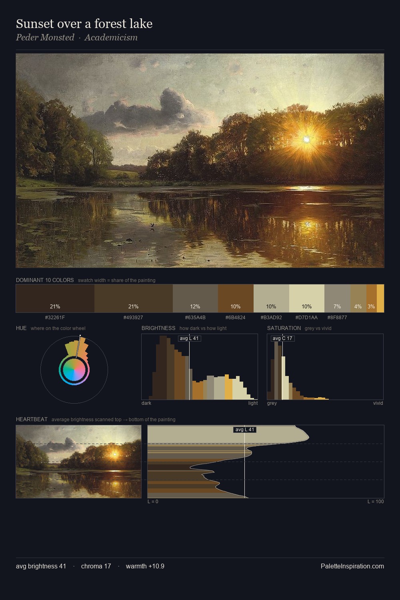Viewport: 400px width, 600px height.
Task: Click 'where on the color wheel' caption
Action: pyautogui.click(x=58, y=328)
